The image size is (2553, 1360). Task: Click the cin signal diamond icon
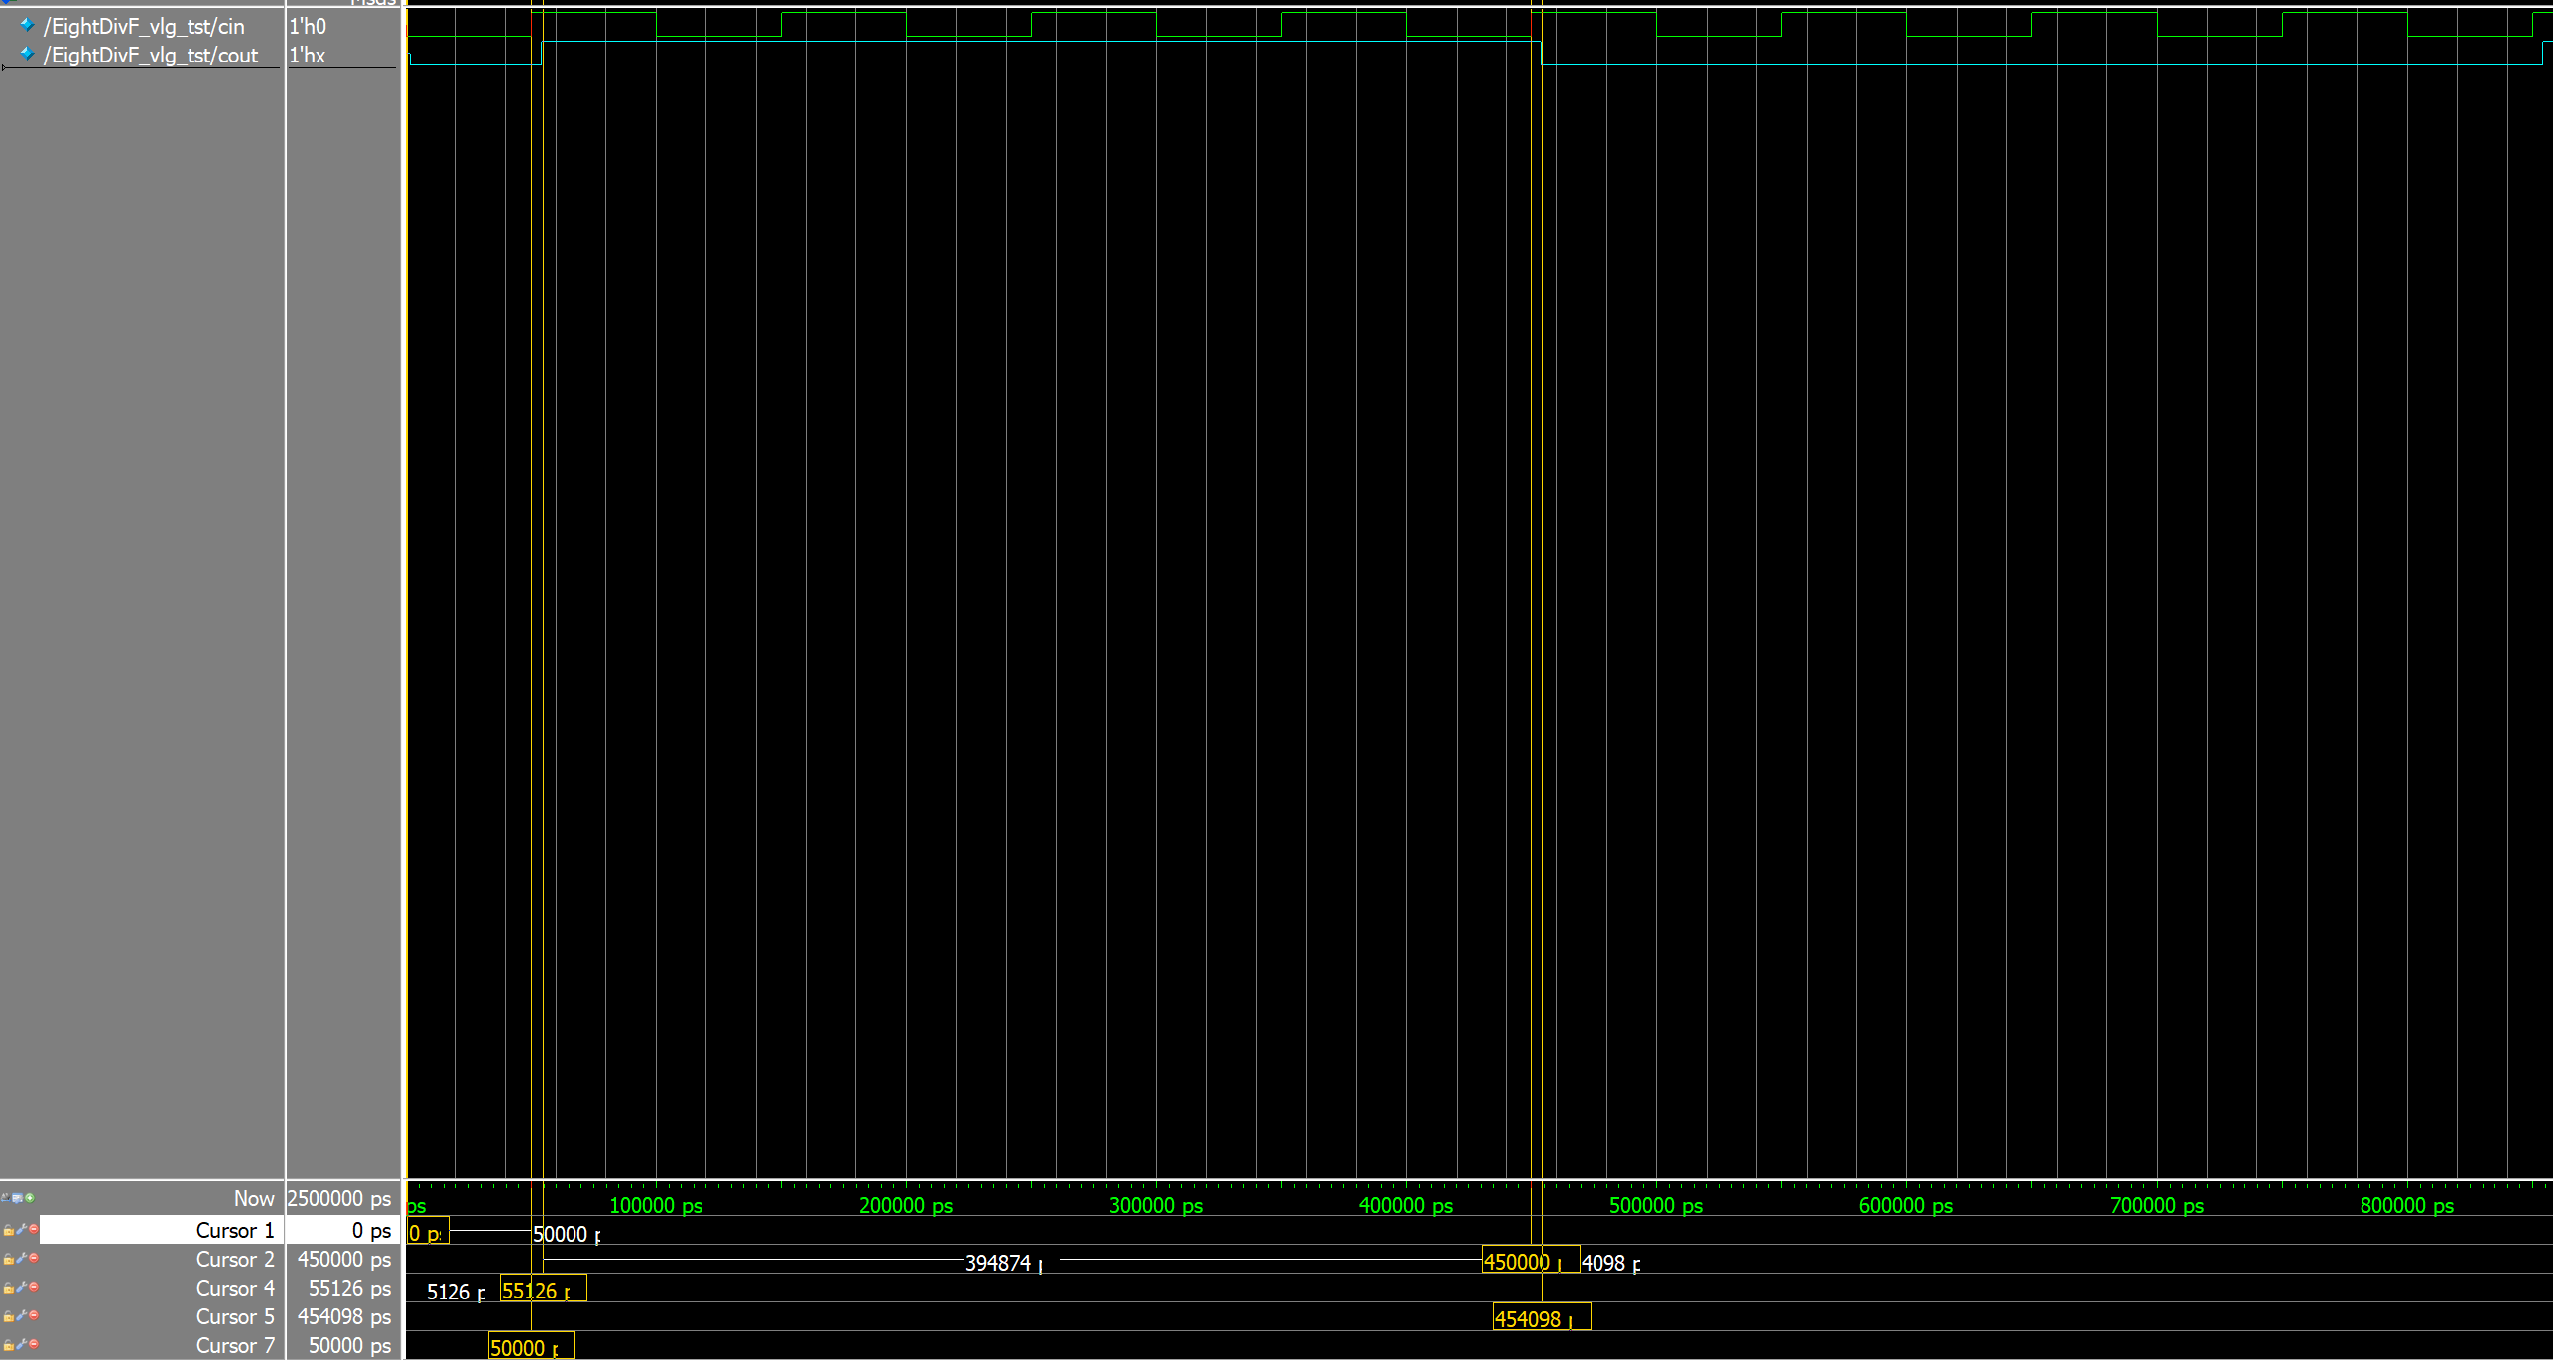point(27,25)
